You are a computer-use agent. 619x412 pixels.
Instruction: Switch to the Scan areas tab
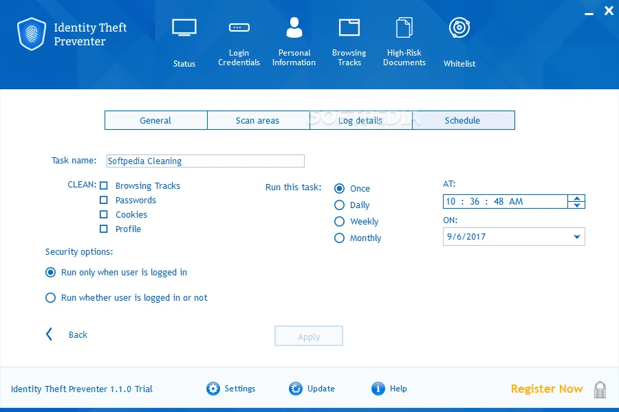click(x=258, y=120)
